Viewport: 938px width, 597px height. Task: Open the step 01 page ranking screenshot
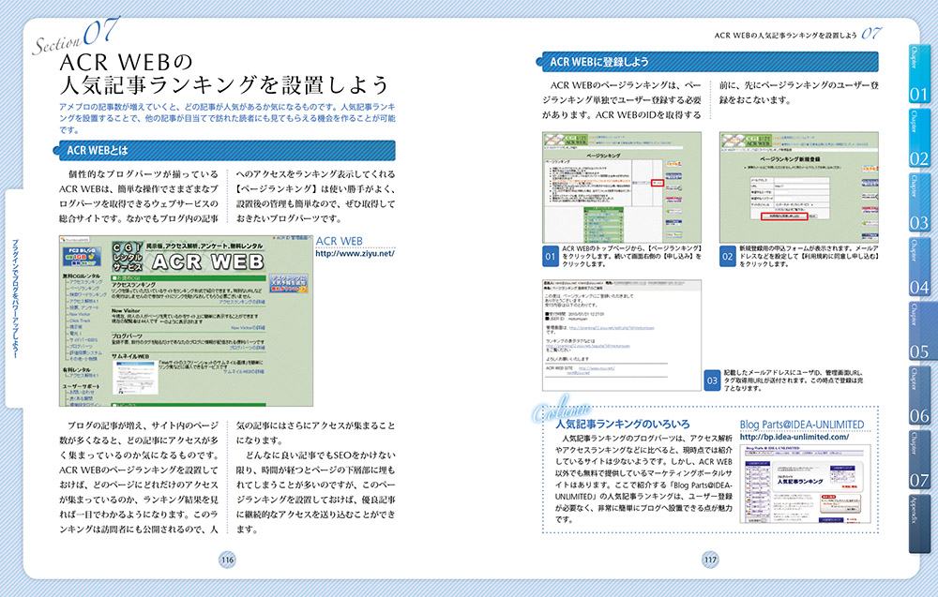click(x=622, y=187)
